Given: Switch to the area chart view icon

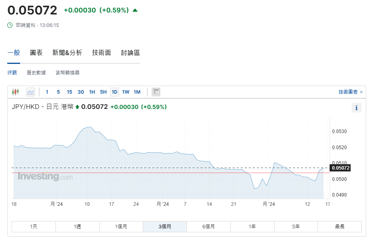Looking at the screenshot, I should pyautogui.click(x=30, y=92).
